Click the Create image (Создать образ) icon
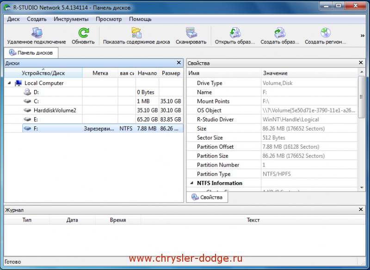This screenshot has width=370, height=270. tap(280, 33)
